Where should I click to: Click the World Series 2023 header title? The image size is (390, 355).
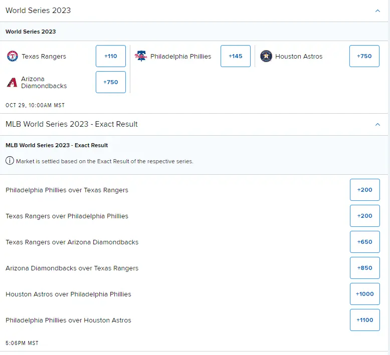[38, 11]
